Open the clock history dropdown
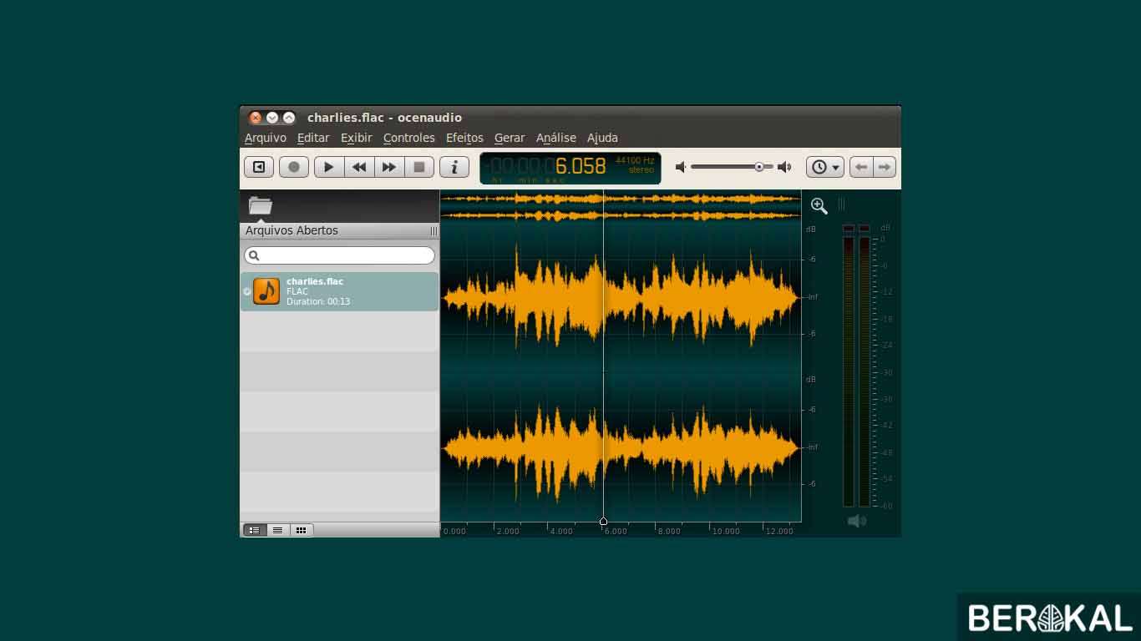Image resolution: width=1141 pixels, height=641 pixels. [825, 167]
